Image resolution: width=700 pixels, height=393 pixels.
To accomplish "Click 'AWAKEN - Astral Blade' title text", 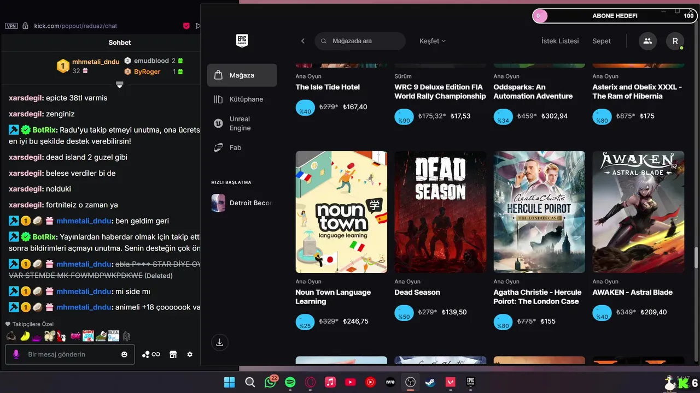I will point(632,293).
